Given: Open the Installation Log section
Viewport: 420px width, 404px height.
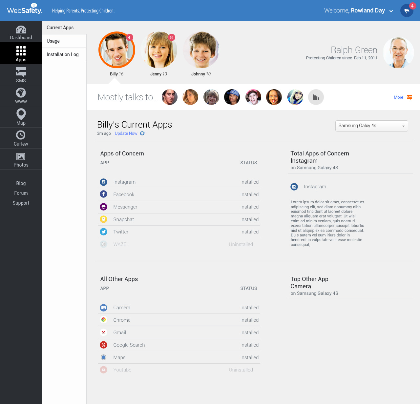Looking at the screenshot, I should coord(63,54).
